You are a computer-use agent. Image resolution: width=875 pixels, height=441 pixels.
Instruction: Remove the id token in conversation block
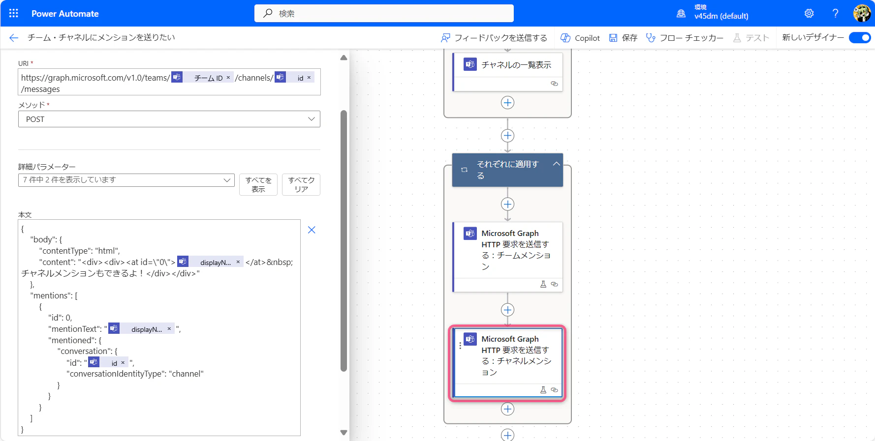click(123, 363)
